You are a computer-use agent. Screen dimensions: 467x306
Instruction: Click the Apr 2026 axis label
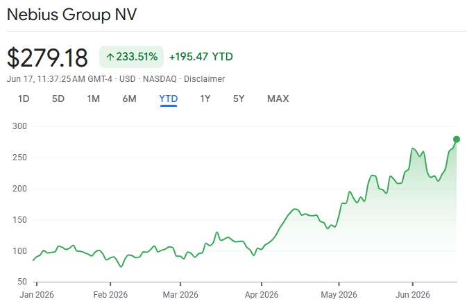[262, 295]
